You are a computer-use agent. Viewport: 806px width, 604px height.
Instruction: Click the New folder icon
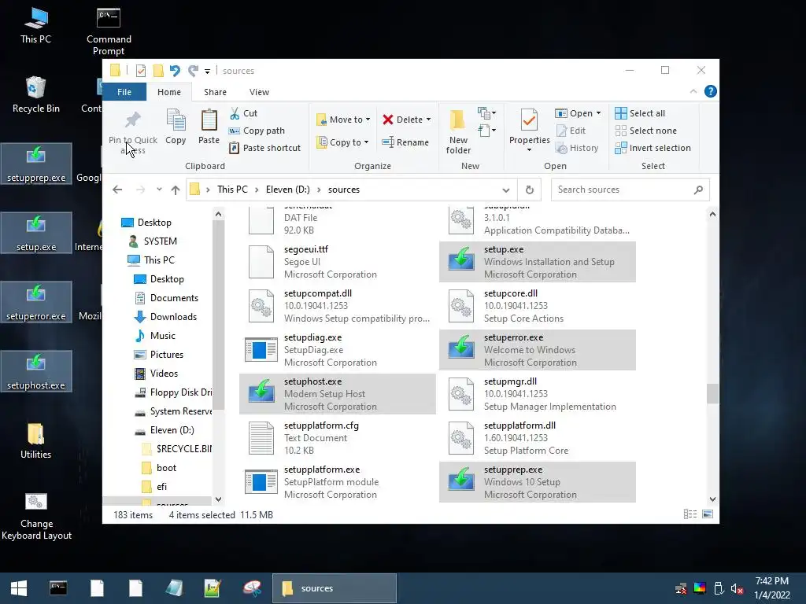click(x=457, y=120)
